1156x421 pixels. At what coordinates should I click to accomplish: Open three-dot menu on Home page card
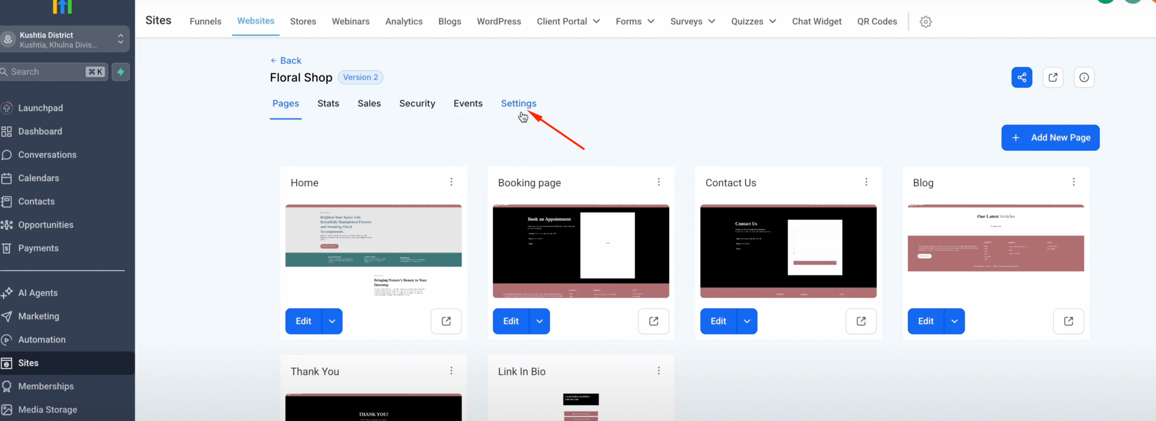[451, 182]
